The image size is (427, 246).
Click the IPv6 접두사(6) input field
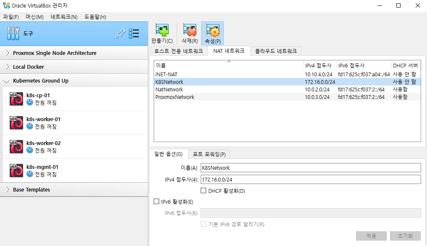coord(311,213)
